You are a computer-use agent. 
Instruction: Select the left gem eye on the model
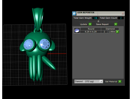pyautogui.click(x=28, y=44)
